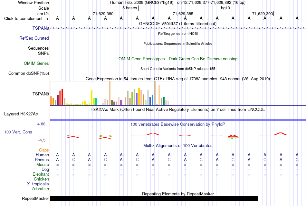Click the Sequences track label
The image size is (306, 206).
tap(38, 48)
